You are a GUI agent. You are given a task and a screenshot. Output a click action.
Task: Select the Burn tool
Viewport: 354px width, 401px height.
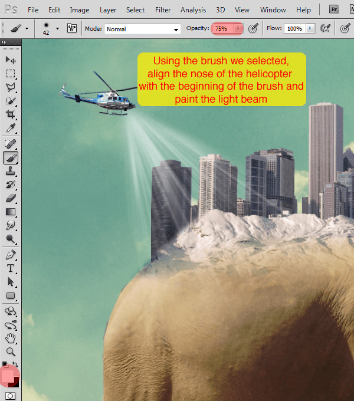(x=11, y=239)
